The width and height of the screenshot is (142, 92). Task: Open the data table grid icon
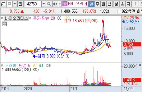tap(4, 24)
